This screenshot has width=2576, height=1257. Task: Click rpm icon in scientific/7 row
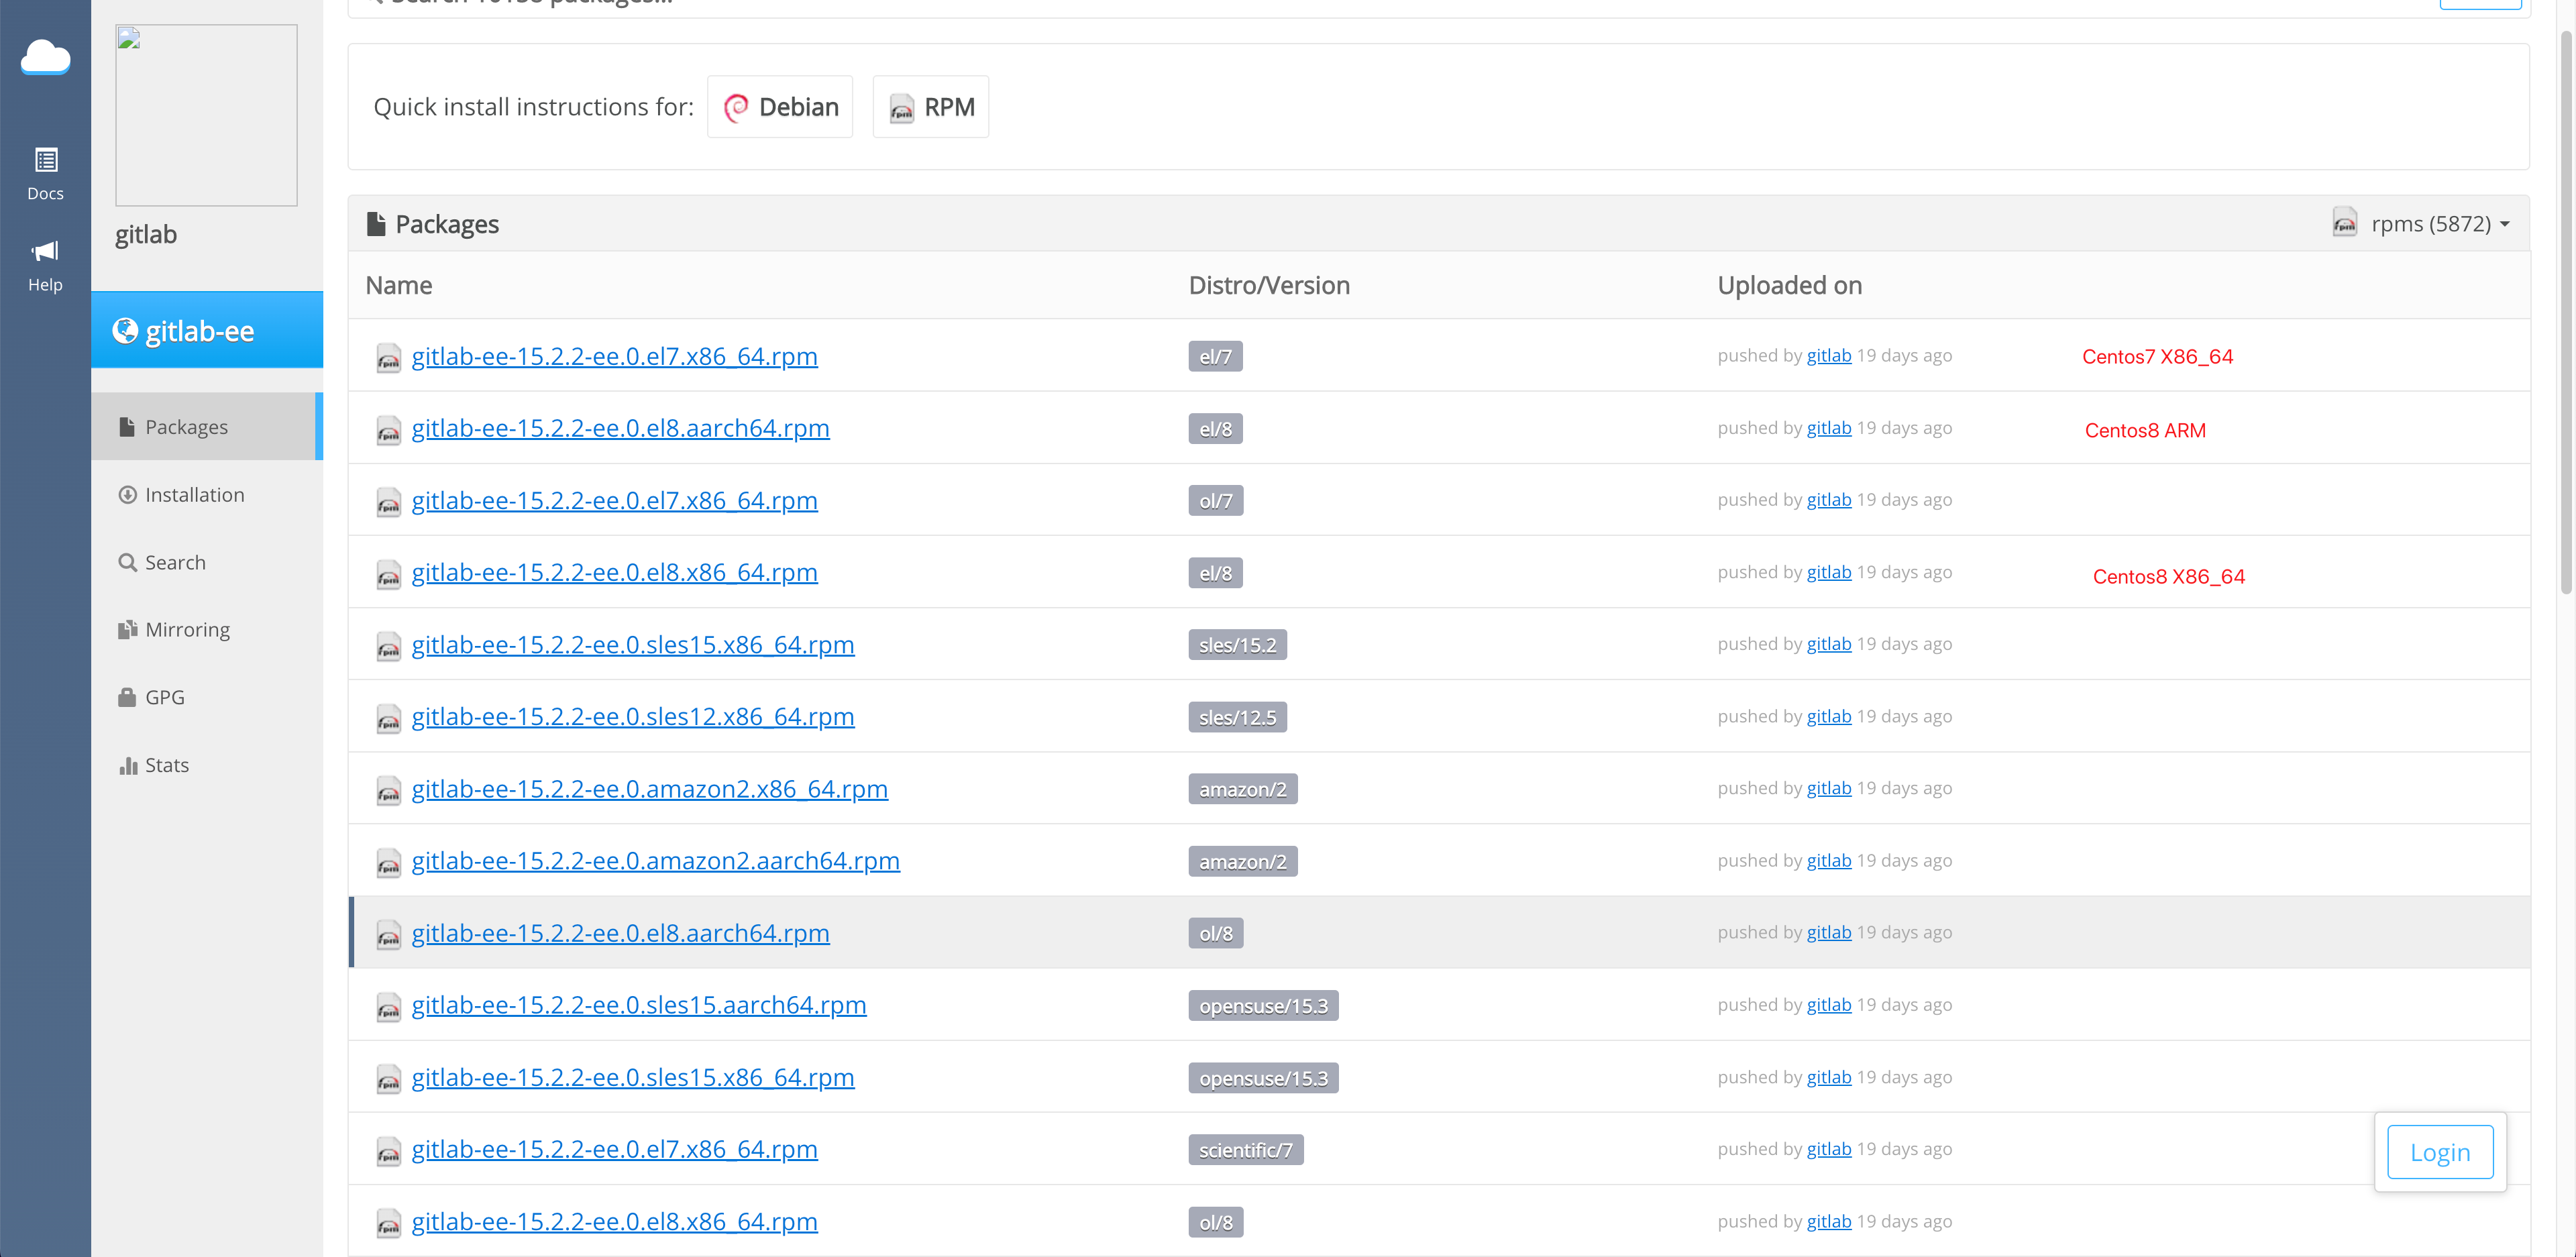[388, 1151]
